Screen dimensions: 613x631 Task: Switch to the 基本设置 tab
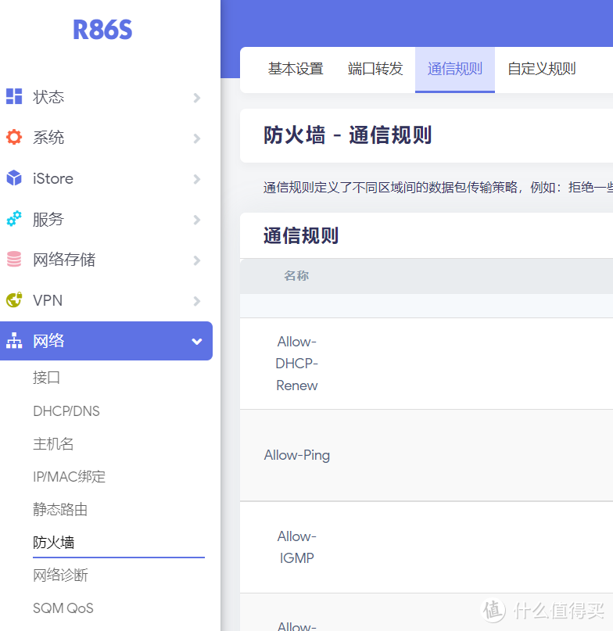click(x=296, y=69)
